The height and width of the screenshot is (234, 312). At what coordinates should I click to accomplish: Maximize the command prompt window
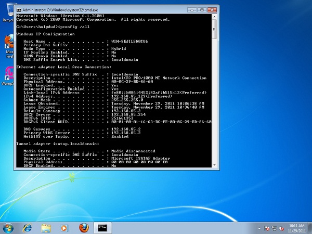point(201,9)
